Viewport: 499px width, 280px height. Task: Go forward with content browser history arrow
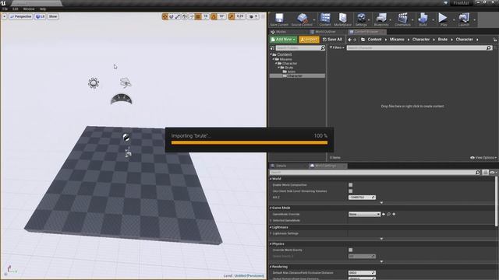pyautogui.click(x=355, y=40)
